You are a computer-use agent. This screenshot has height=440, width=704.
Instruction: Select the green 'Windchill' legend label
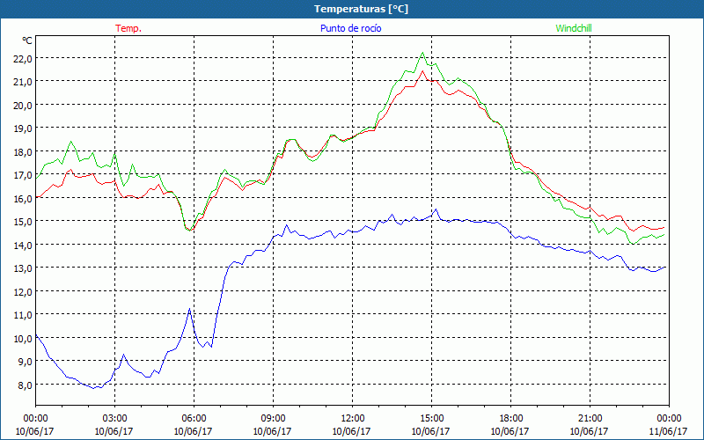tap(574, 28)
